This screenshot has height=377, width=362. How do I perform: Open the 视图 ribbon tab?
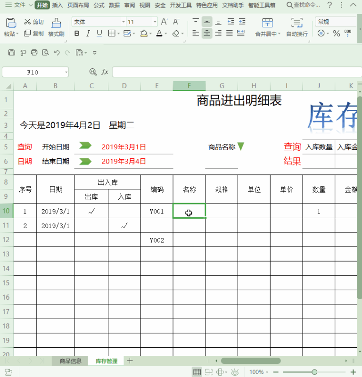(145, 5)
